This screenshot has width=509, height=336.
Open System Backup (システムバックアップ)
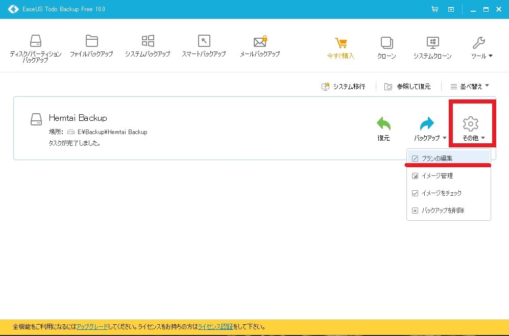click(148, 46)
